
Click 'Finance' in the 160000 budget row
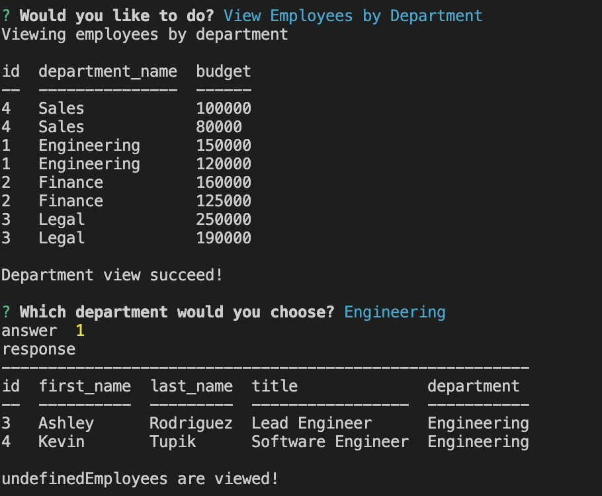click(71, 183)
